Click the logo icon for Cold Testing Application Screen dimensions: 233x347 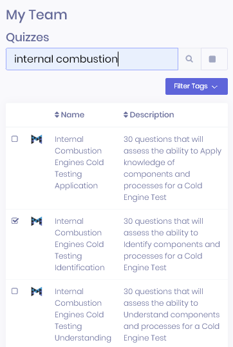[x=37, y=139]
